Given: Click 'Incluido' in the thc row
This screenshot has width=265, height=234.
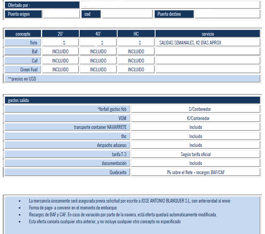Looking at the screenshot, I should coord(196,136).
